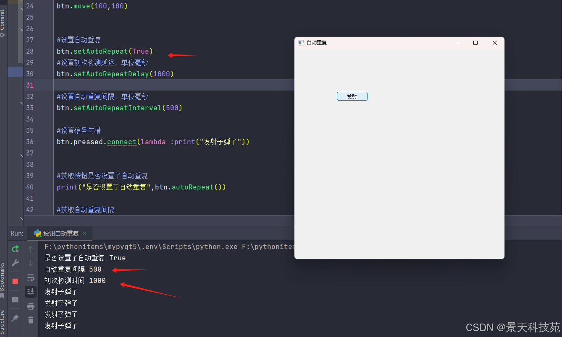Click the Up stack trace arrow icon
The height and width of the screenshot is (337, 562).
click(x=31, y=249)
